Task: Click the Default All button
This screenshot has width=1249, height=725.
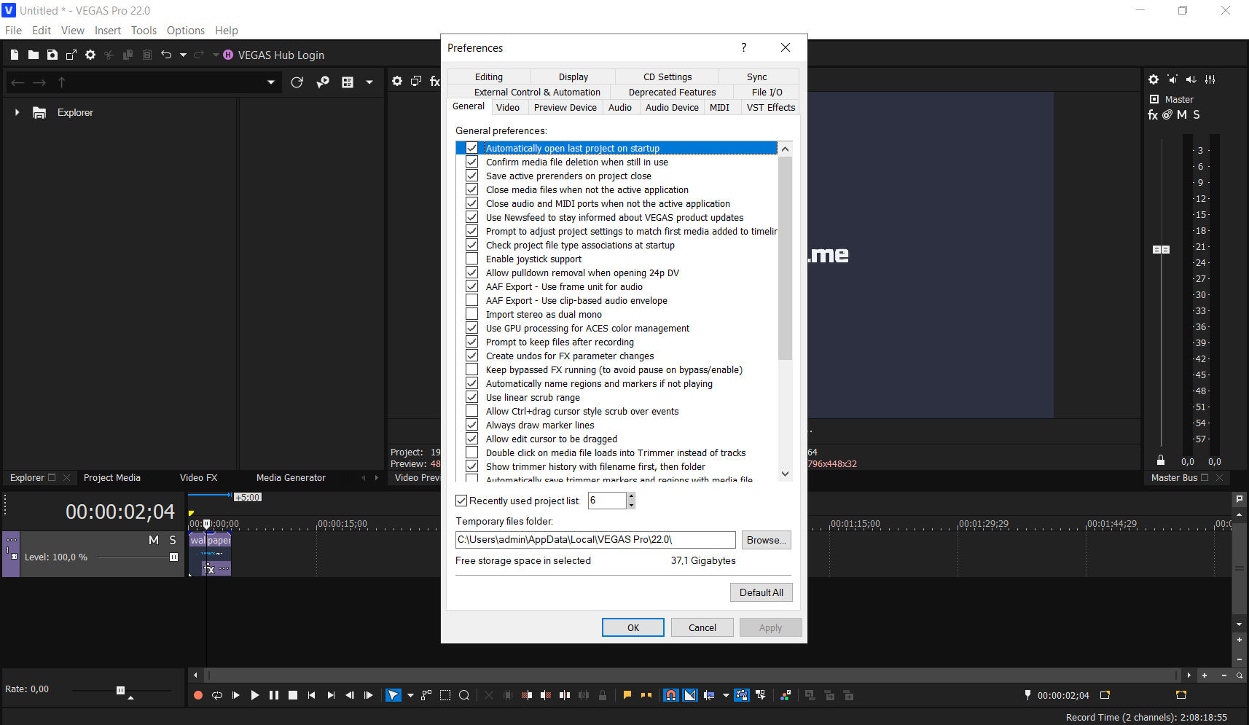Action: [x=761, y=592]
